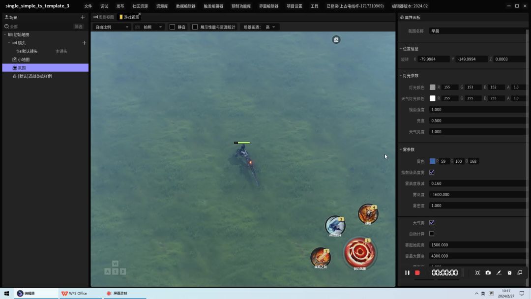This screenshot has width=531, height=299.
Task: Switch to the 场景视图 tab
Action: pos(104,17)
